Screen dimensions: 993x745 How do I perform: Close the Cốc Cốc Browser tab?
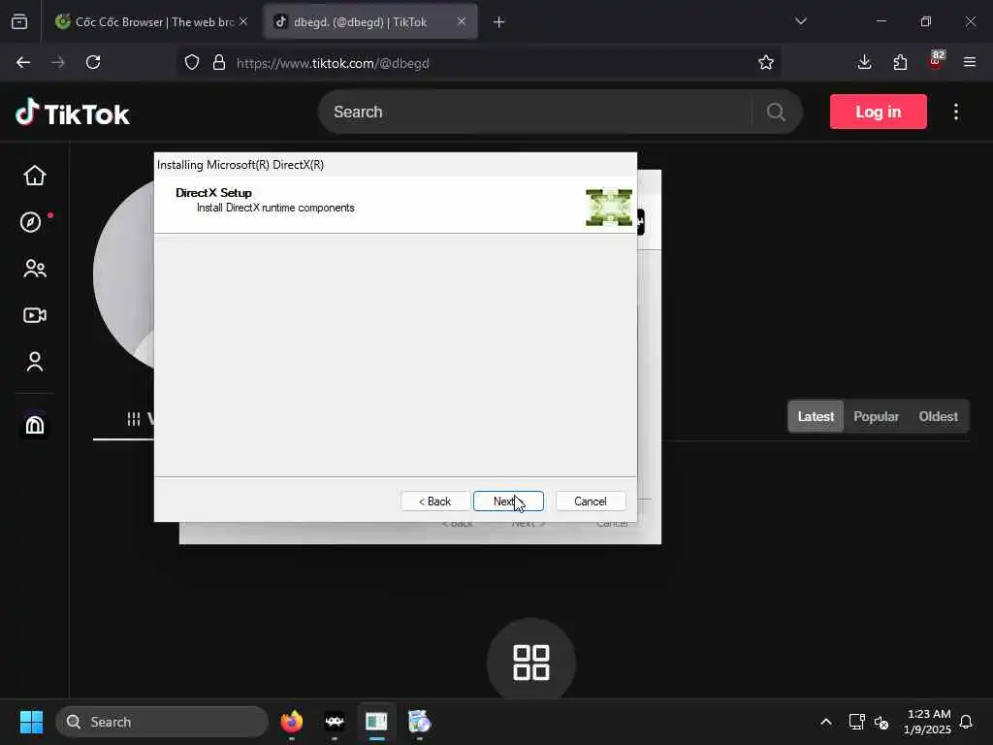243,21
